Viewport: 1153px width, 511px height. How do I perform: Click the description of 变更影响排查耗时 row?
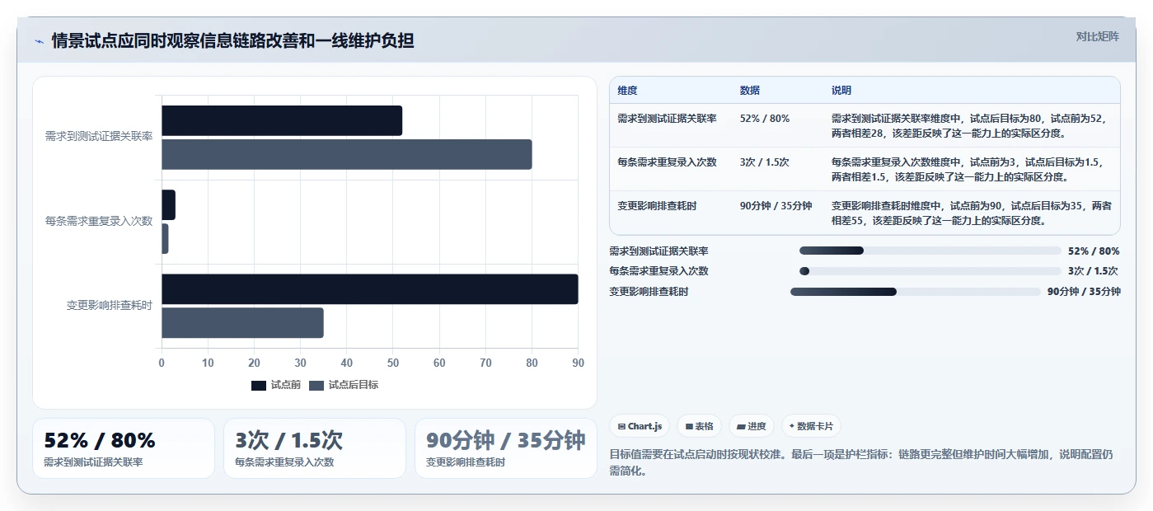(972, 213)
